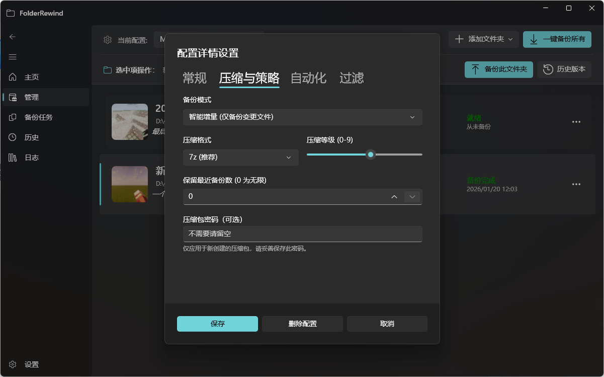Switch to the 自动化 tab

pos(308,78)
